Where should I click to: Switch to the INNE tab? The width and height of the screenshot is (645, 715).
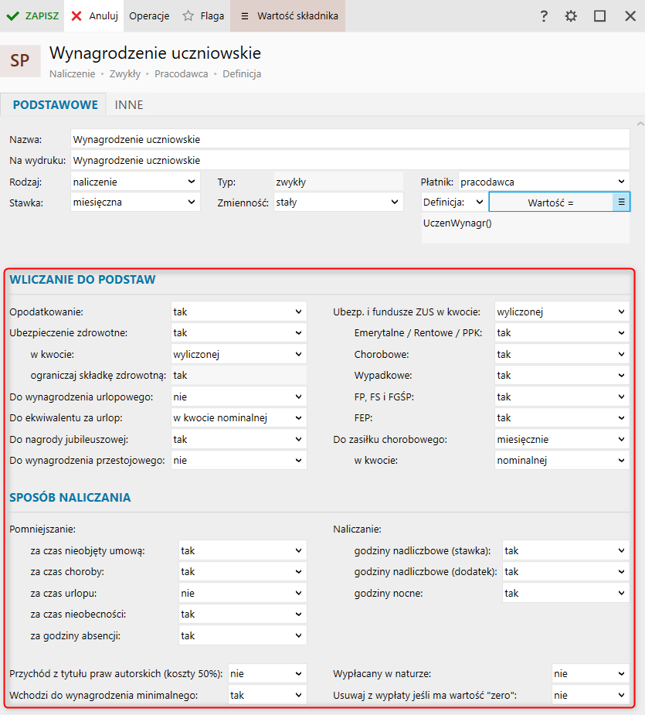click(x=129, y=105)
